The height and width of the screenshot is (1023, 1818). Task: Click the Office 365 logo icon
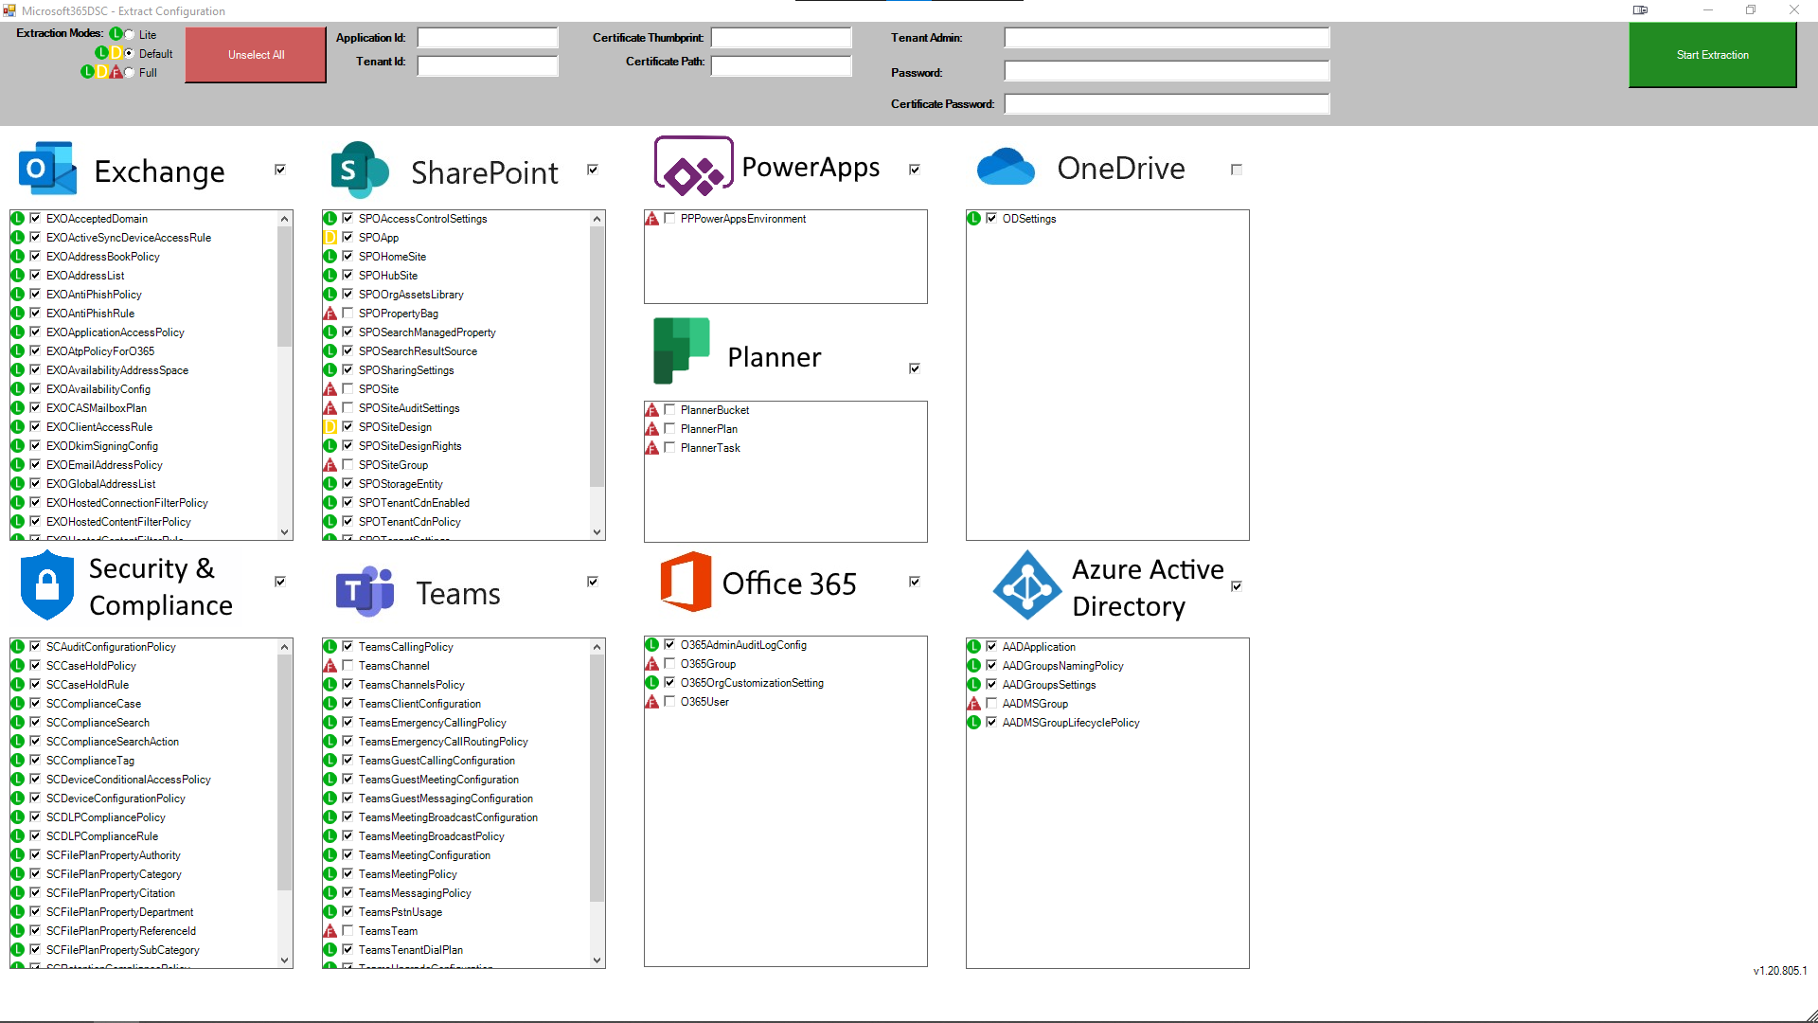(686, 582)
